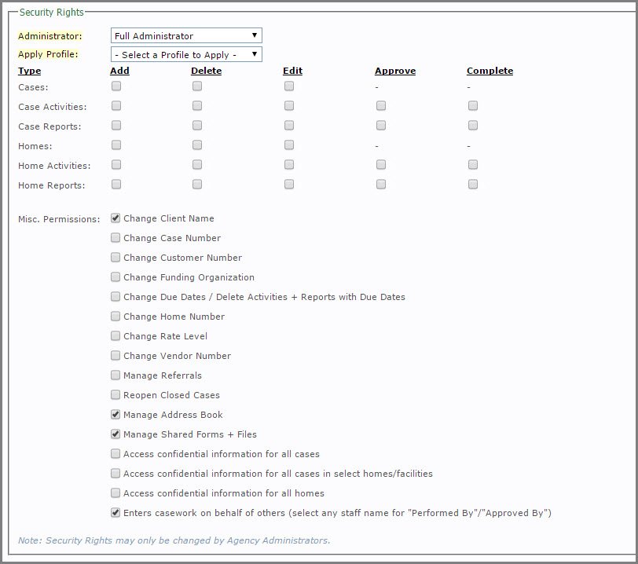Click the Delete column header
Image resolution: width=638 pixels, height=564 pixels.
click(x=207, y=71)
